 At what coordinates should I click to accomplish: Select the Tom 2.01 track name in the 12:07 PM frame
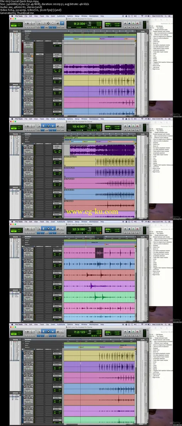[x=28, y=282]
